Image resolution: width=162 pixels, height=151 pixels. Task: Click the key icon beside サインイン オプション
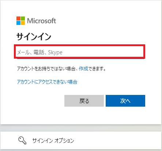[x=22, y=140]
